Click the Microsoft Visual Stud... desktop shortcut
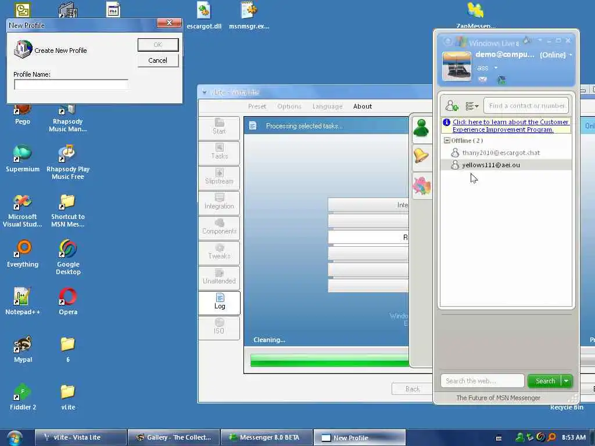The height and width of the screenshot is (446, 595). pos(23,211)
